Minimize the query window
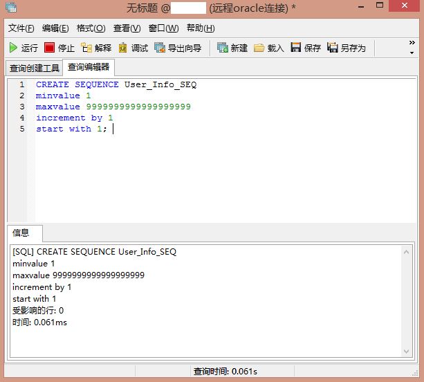 click(x=361, y=6)
